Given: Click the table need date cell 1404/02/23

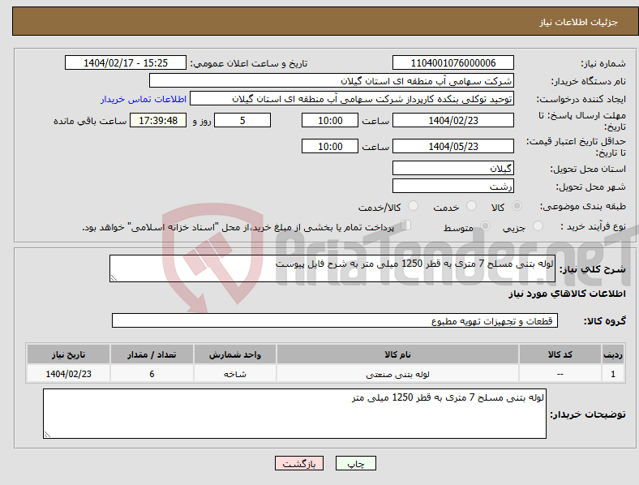Looking at the screenshot, I should tap(68, 373).
